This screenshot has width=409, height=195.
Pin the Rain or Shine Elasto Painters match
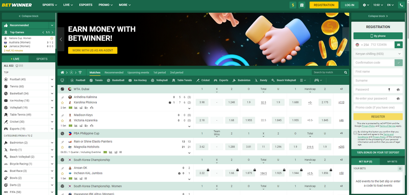pyautogui.click(x=62, y=142)
